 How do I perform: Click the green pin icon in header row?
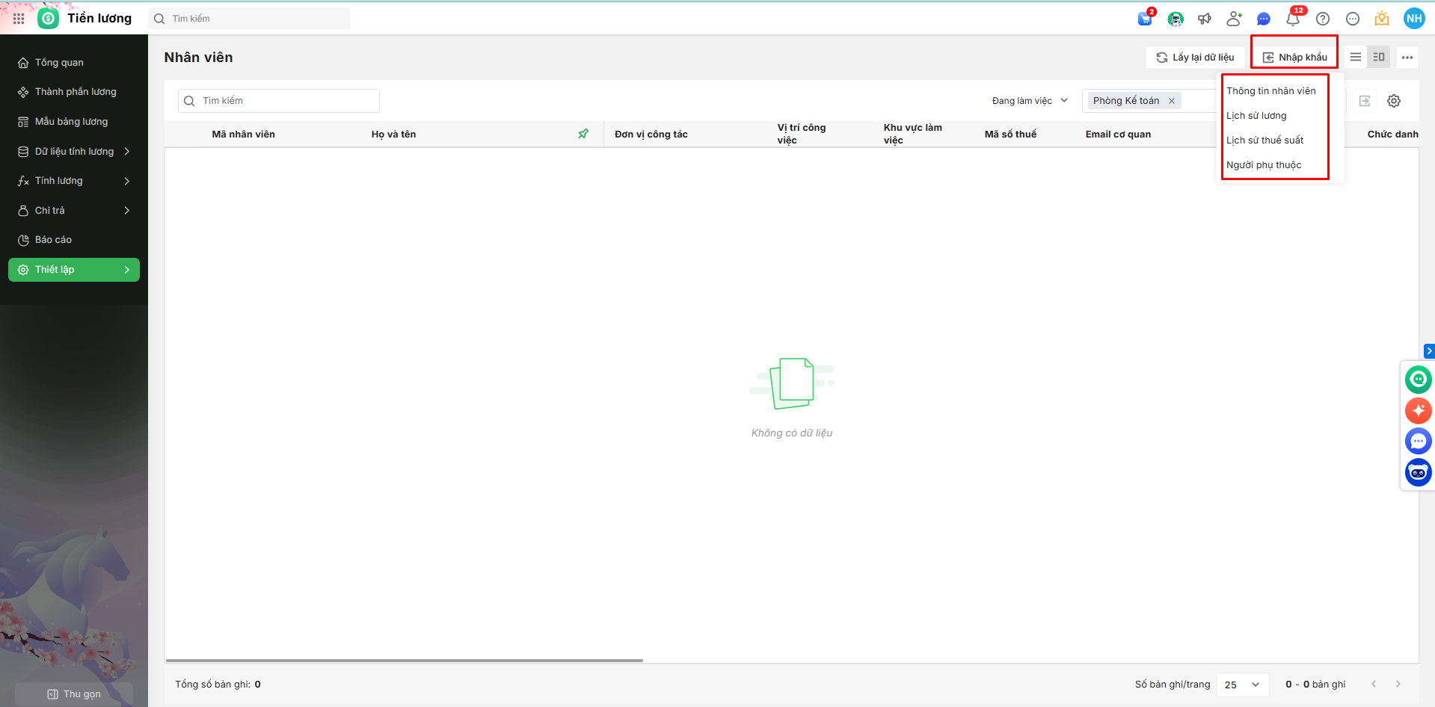coord(583,134)
